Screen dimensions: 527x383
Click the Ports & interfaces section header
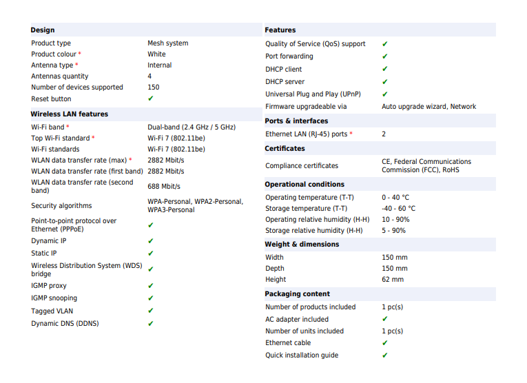click(296, 121)
